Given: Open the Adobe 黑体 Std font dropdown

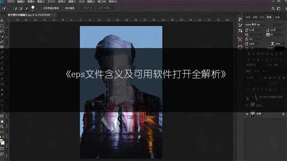Looking at the screenshot, I should click(x=266, y=24).
